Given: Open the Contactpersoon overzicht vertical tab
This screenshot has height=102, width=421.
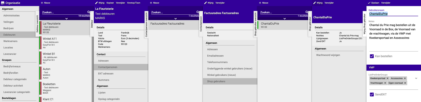Looking at the screenshot, I should pyautogui.click(x=146, y=25).
